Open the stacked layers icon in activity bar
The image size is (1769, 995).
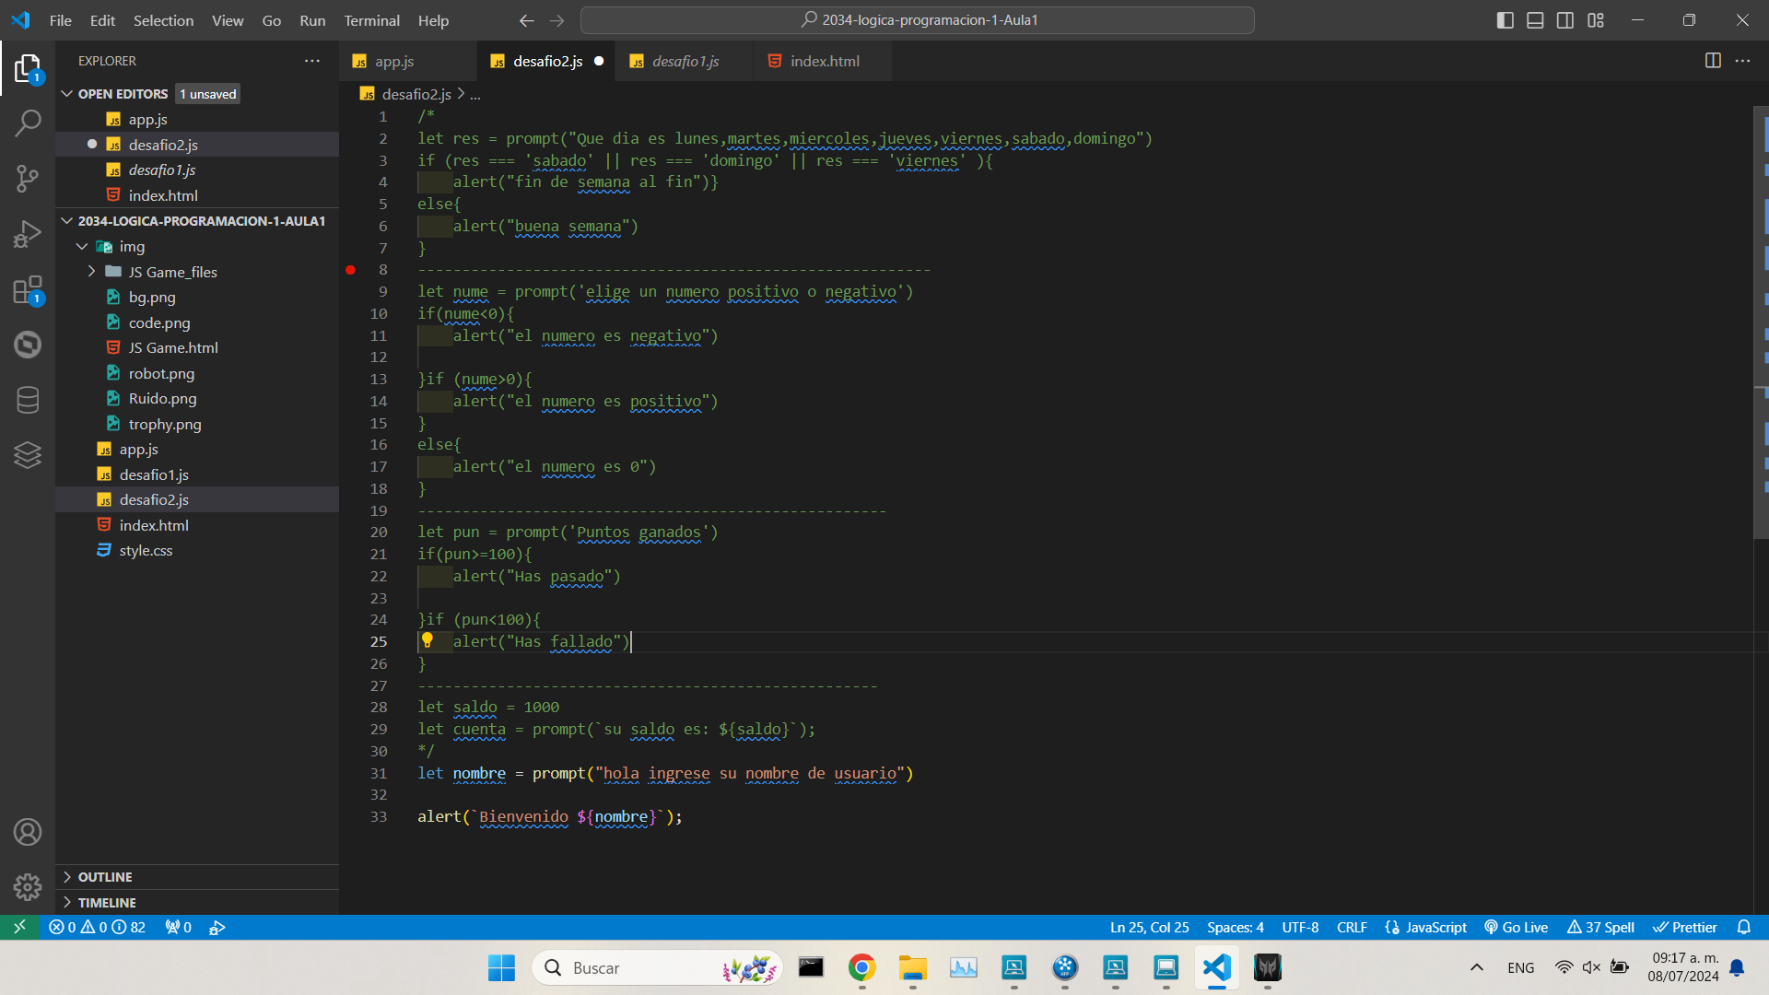tap(28, 455)
